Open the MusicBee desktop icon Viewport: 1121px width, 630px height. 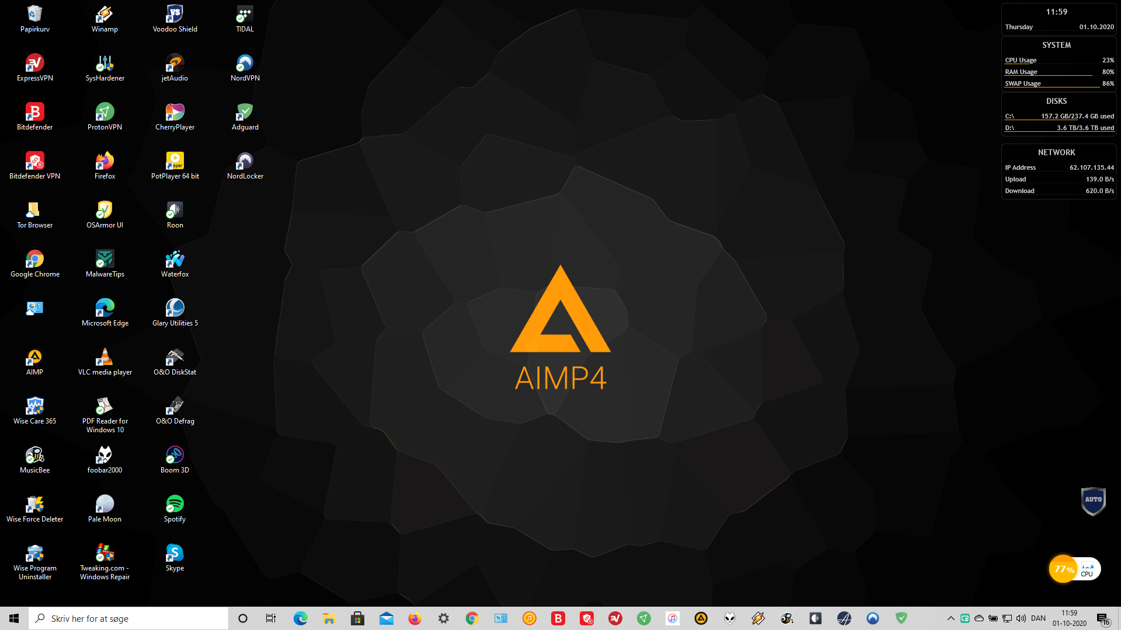pyautogui.click(x=34, y=456)
